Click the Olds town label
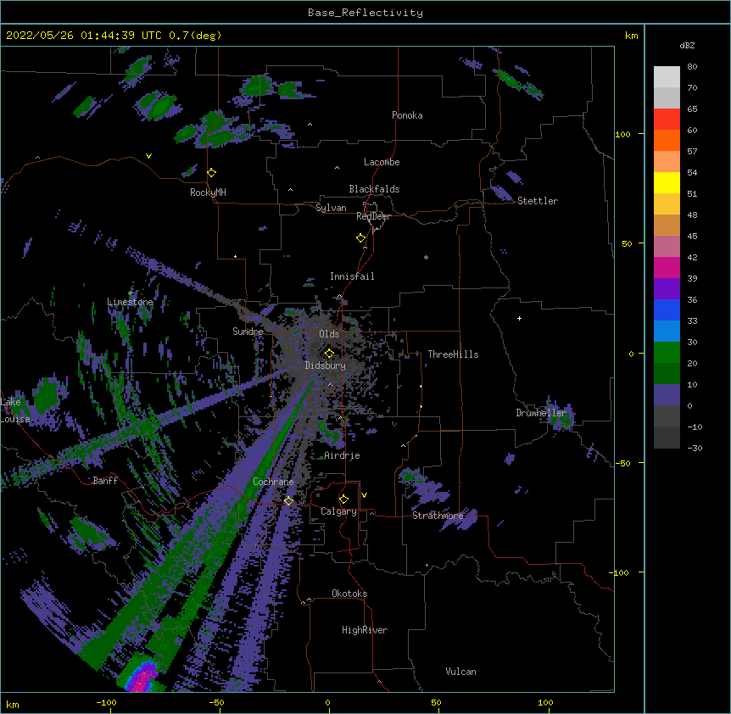Screen dimensions: 731x714 coord(329,334)
